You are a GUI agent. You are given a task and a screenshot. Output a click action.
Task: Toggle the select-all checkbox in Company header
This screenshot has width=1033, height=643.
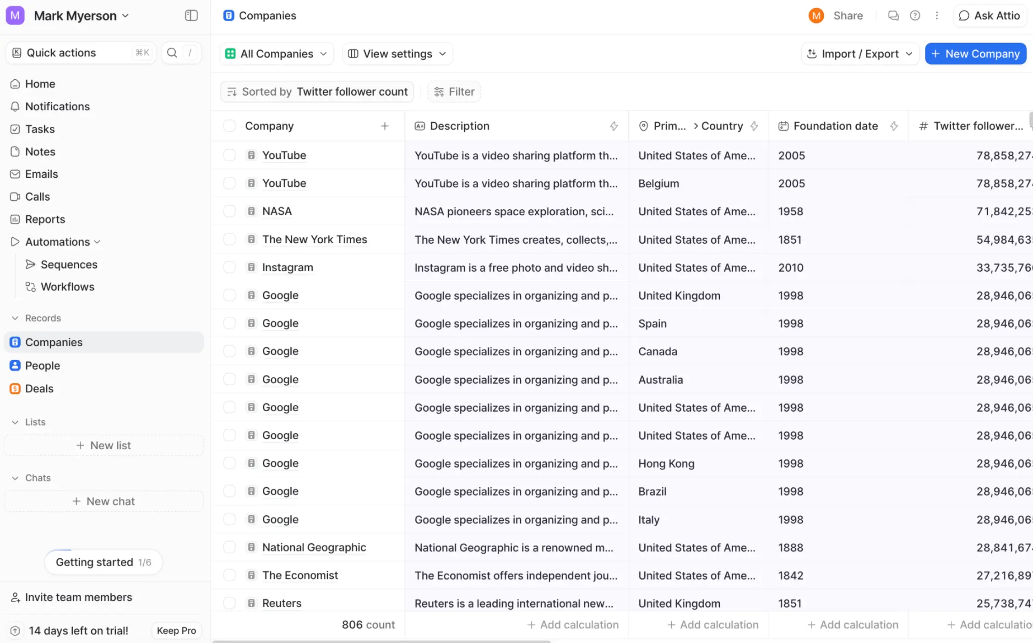[229, 126]
